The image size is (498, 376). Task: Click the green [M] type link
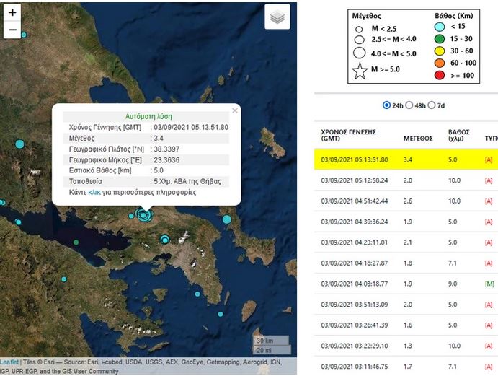(x=490, y=285)
